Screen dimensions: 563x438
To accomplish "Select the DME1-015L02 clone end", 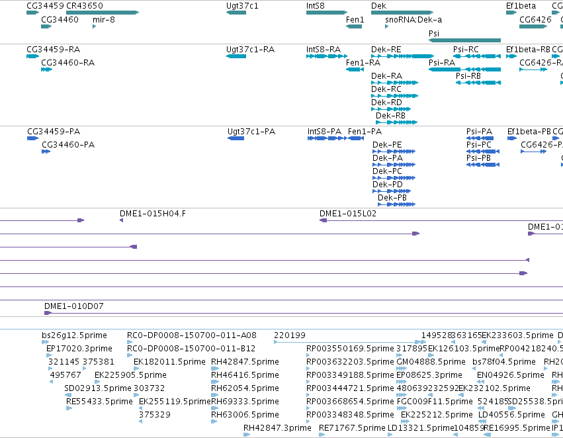I will click(323, 220).
